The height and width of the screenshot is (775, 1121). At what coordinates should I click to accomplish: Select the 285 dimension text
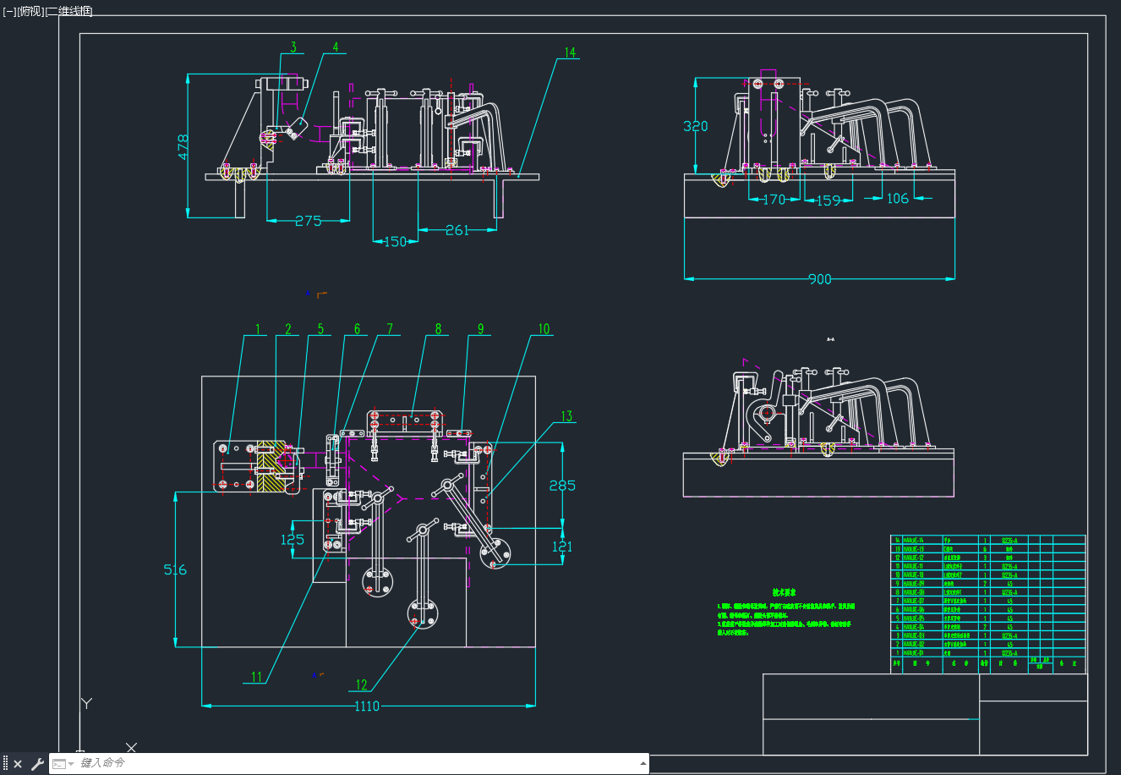pos(562,485)
